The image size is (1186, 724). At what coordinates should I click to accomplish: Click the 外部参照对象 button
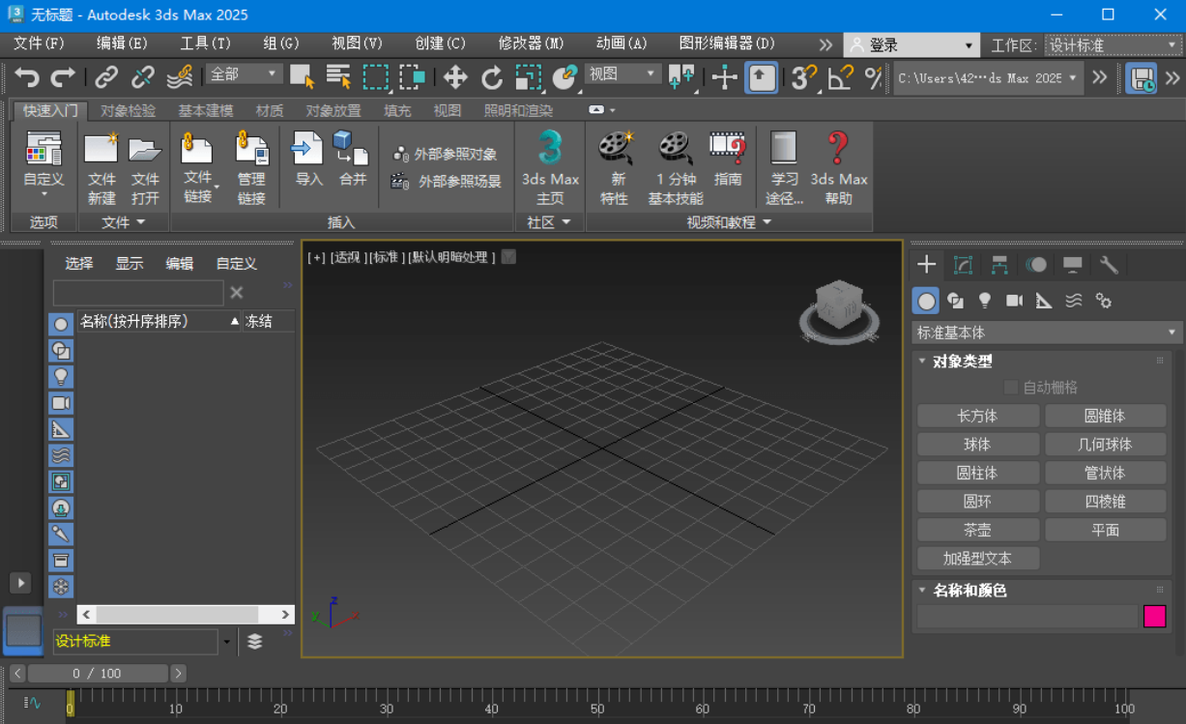click(446, 154)
